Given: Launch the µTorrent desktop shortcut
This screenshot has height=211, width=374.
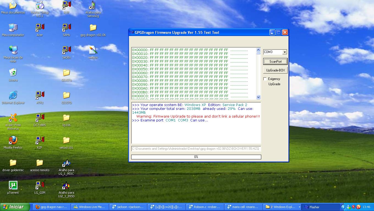Looking at the screenshot, I should pos(13,185).
